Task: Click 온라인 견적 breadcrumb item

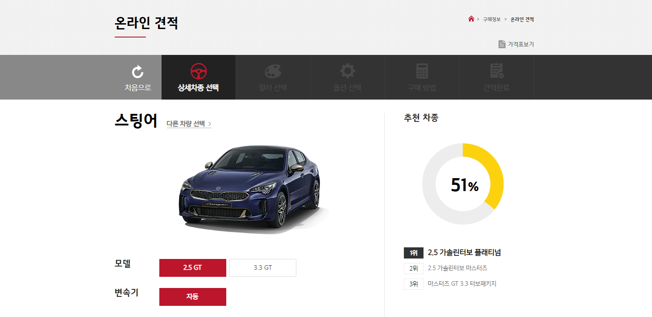Action: coord(522,19)
